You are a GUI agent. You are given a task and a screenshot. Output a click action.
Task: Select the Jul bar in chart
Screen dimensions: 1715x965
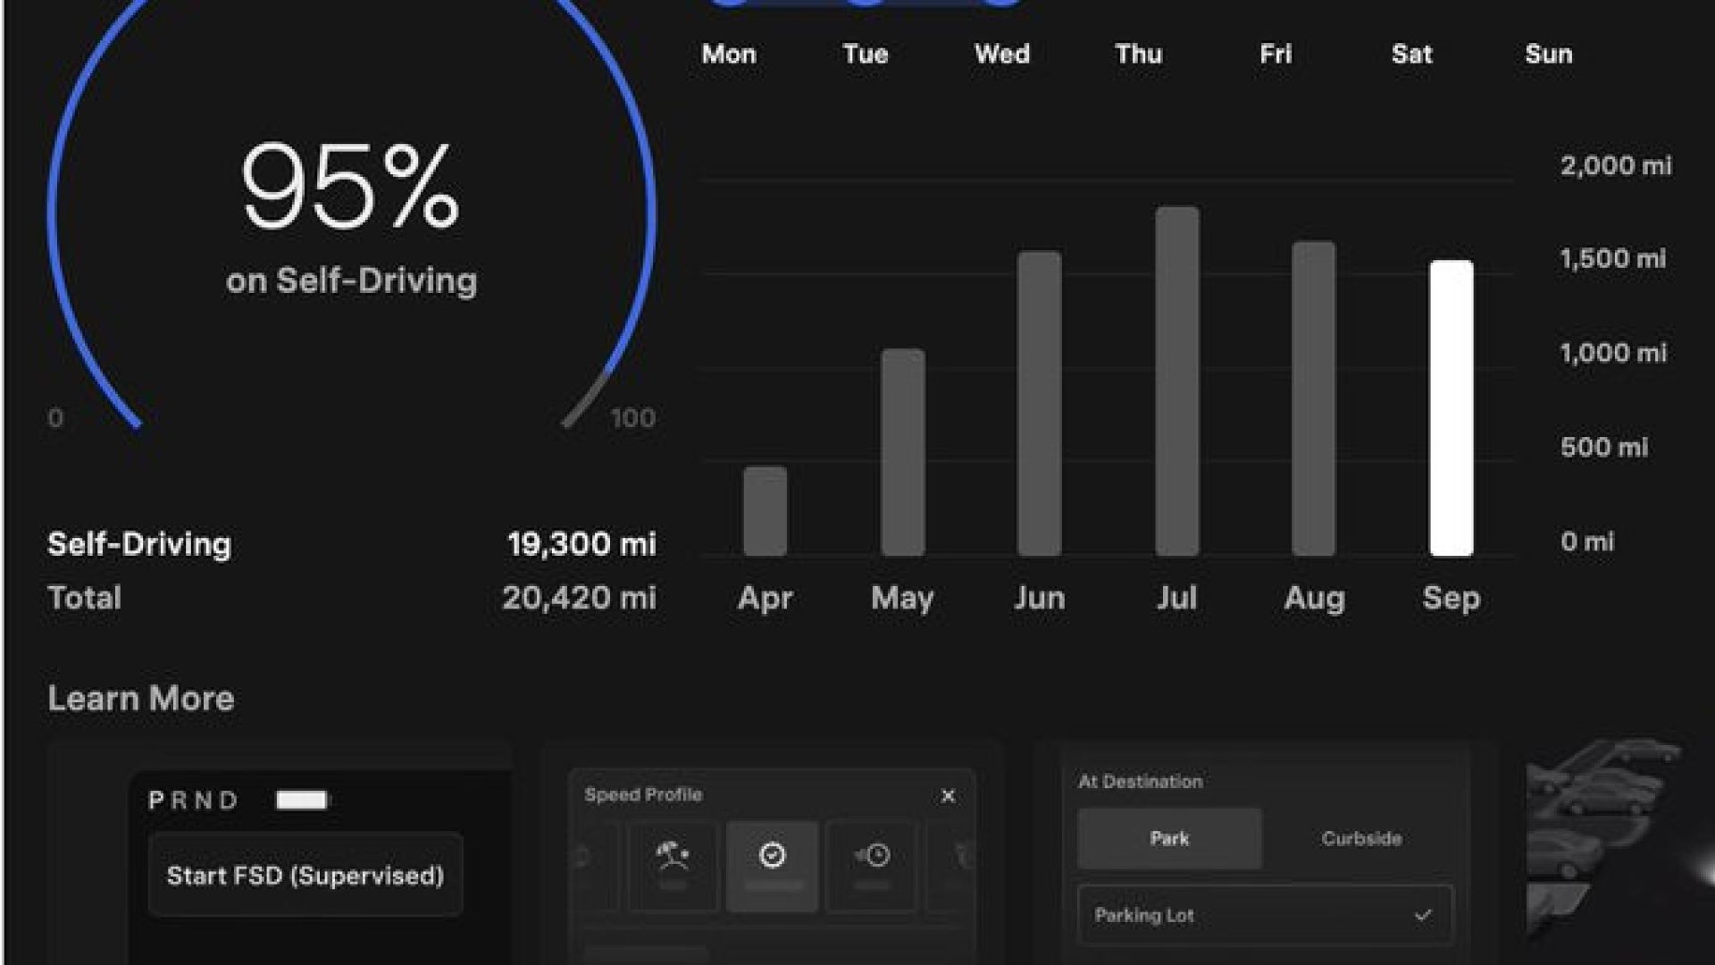tap(1176, 382)
